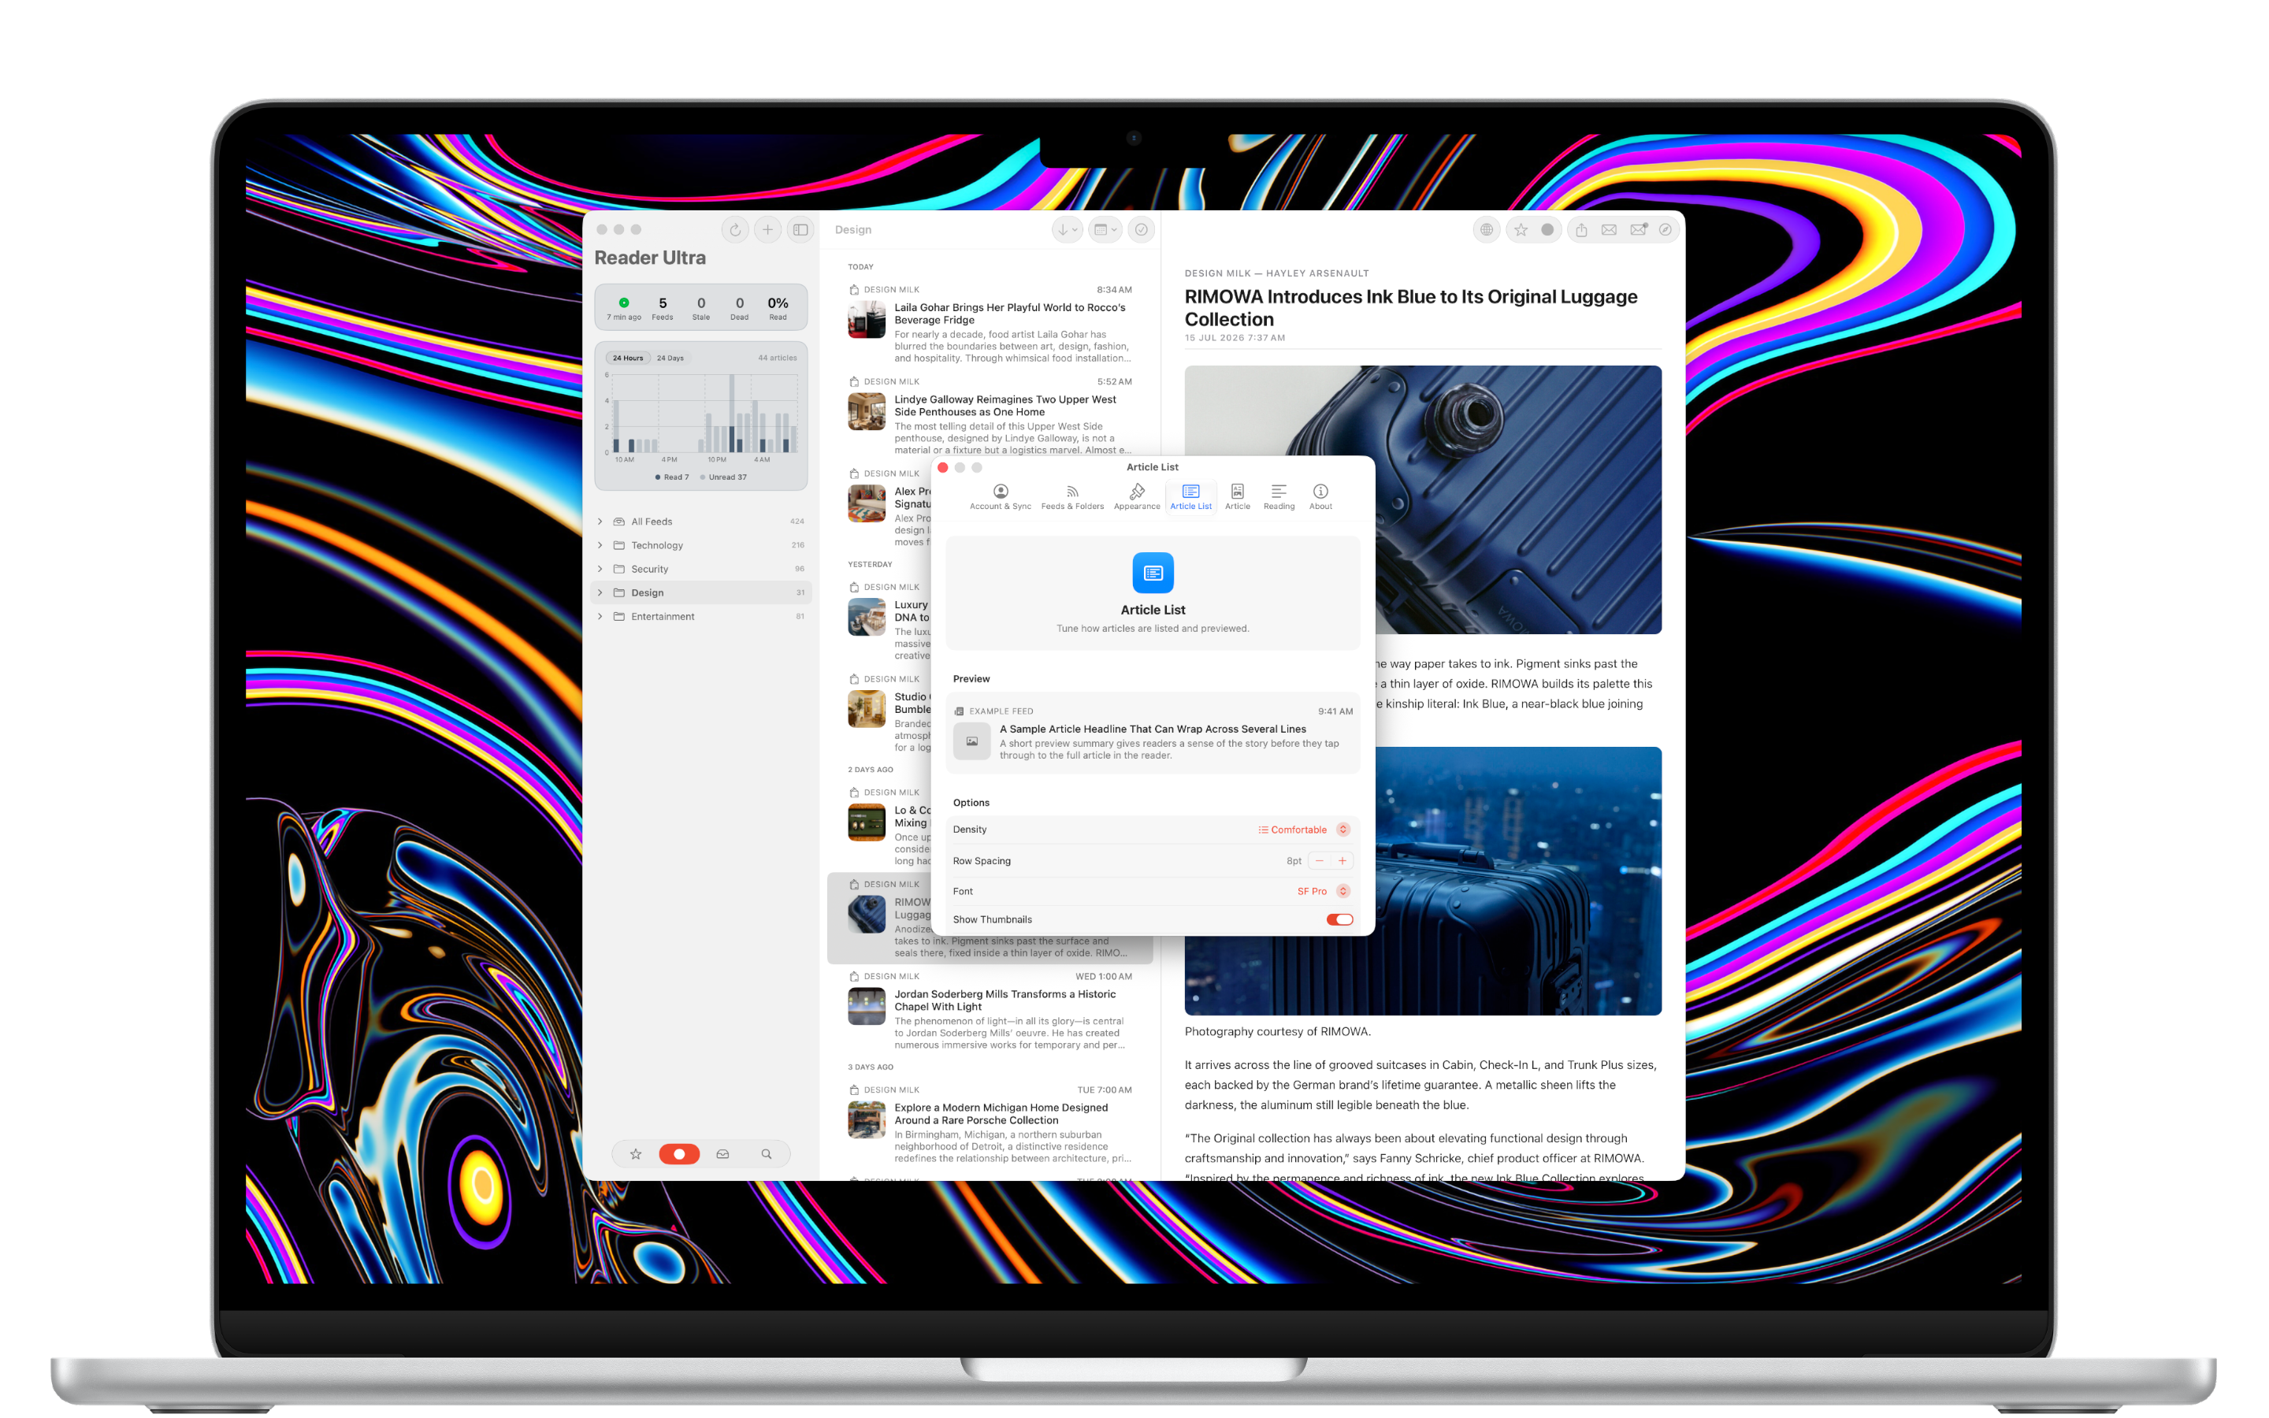Expand the Design folder chevron

point(600,592)
